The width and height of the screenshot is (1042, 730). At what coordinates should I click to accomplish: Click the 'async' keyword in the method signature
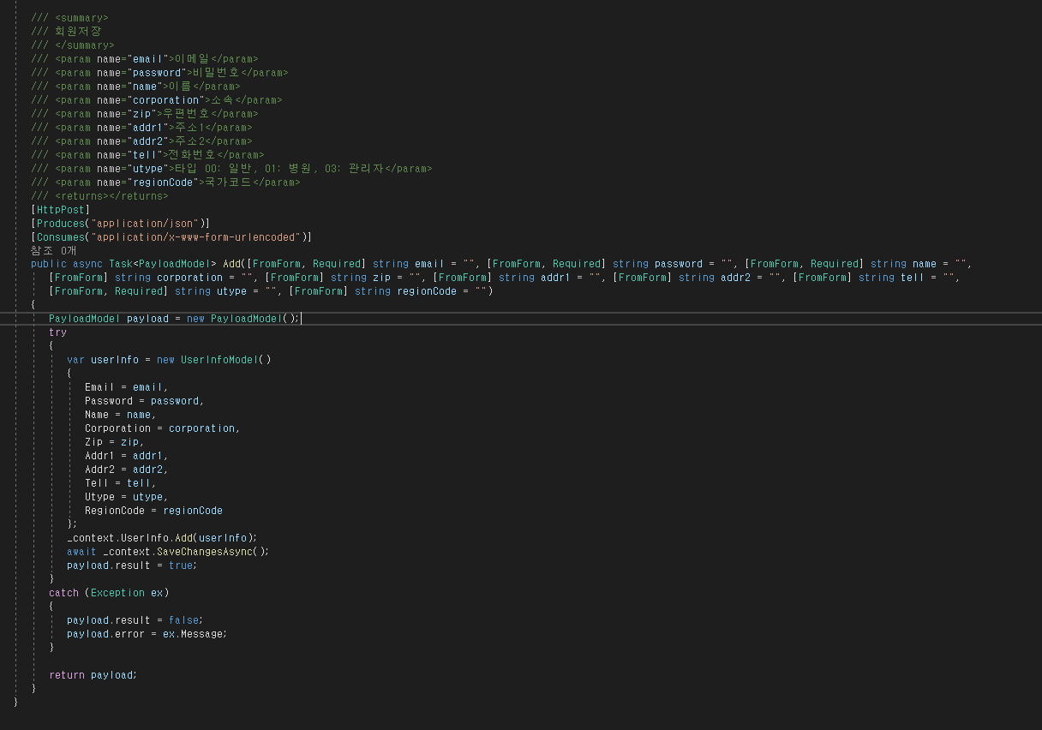click(87, 264)
